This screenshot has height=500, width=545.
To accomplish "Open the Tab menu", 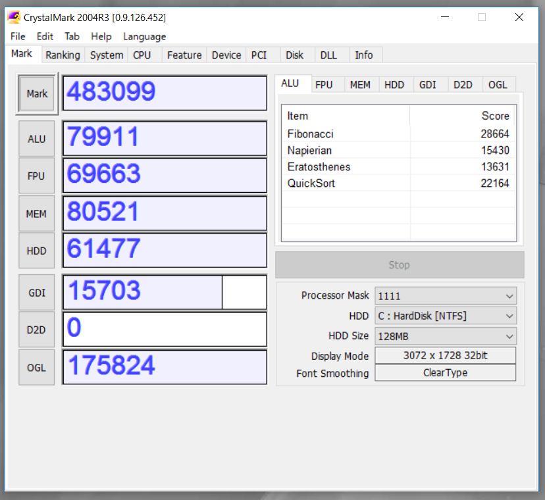I will (72, 36).
